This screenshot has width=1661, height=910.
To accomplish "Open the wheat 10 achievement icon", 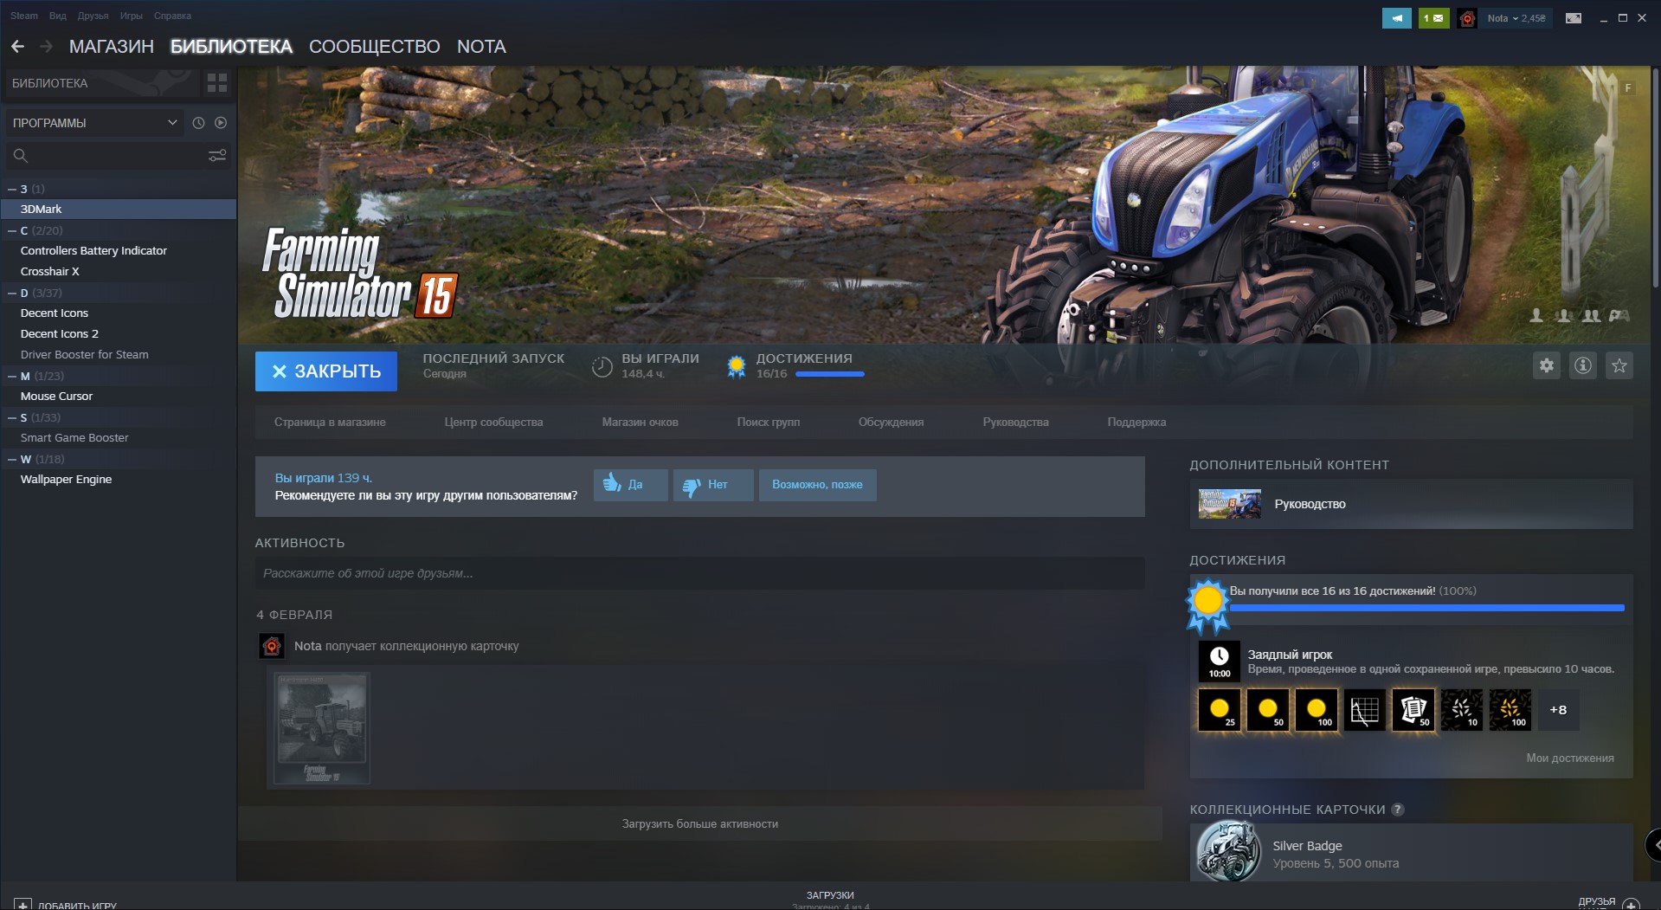I will [x=1462, y=710].
